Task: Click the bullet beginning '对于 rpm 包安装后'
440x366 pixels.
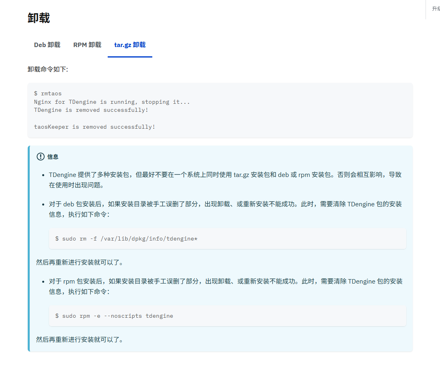Action: point(225,286)
